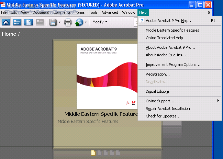Open Digital Editions entry
The width and height of the screenshot is (223, 159).
180,91
